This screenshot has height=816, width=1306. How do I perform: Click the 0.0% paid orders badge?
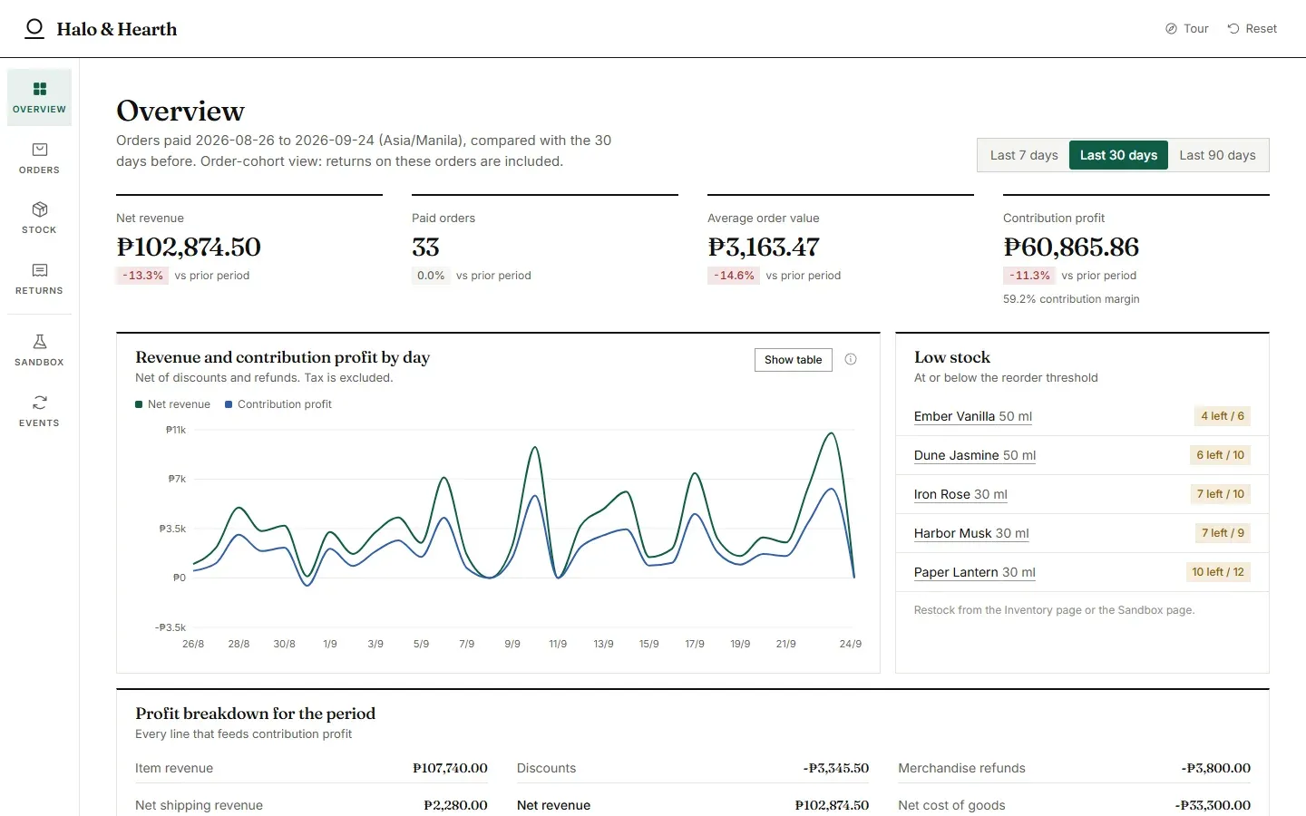[x=431, y=276]
